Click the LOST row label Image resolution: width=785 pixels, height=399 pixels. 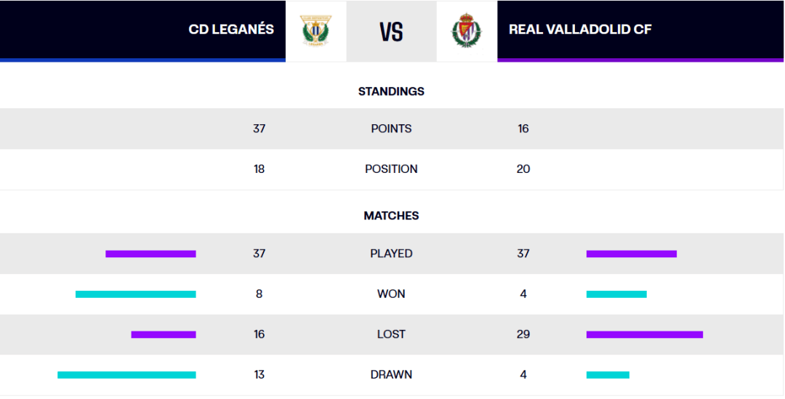tap(391, 334)
